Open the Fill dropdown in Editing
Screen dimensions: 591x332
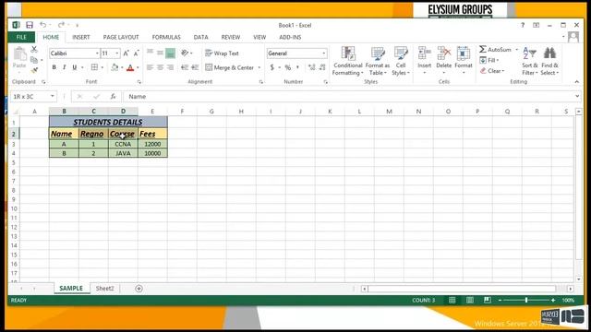pos(489,60)
